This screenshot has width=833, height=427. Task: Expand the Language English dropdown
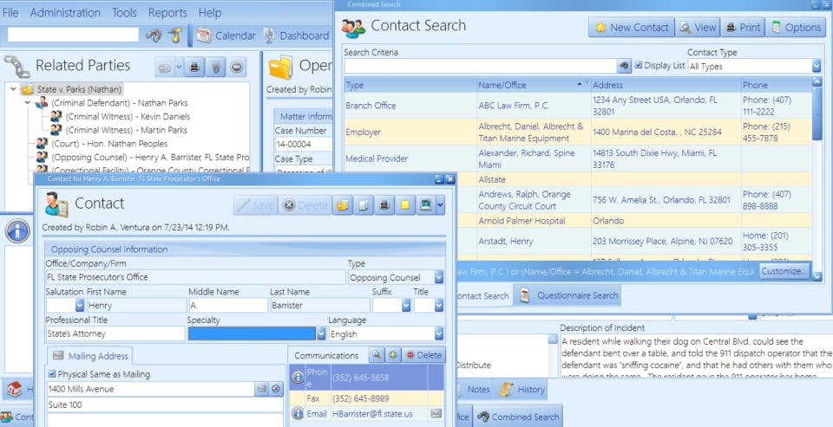439,334
